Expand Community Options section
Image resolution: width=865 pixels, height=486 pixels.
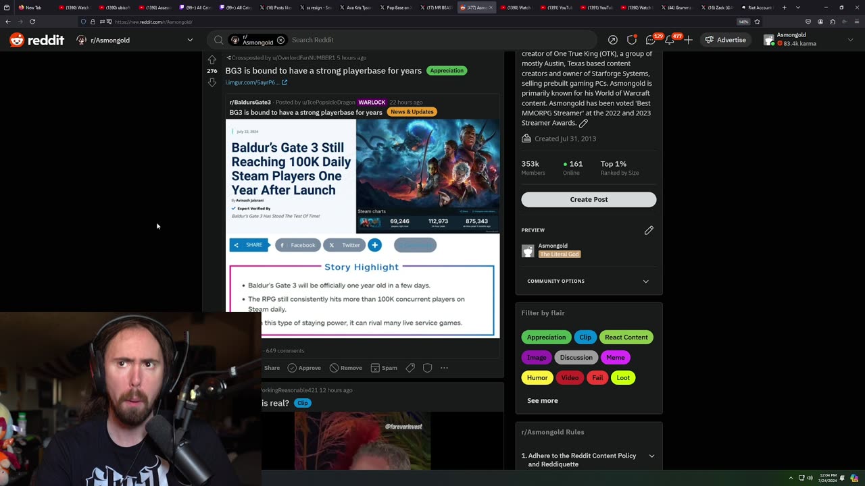click(x=589, y=281)
